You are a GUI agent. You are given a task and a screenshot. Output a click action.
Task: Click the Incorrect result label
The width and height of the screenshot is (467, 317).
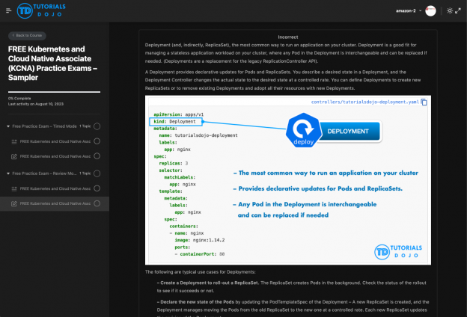click(287, 37)
